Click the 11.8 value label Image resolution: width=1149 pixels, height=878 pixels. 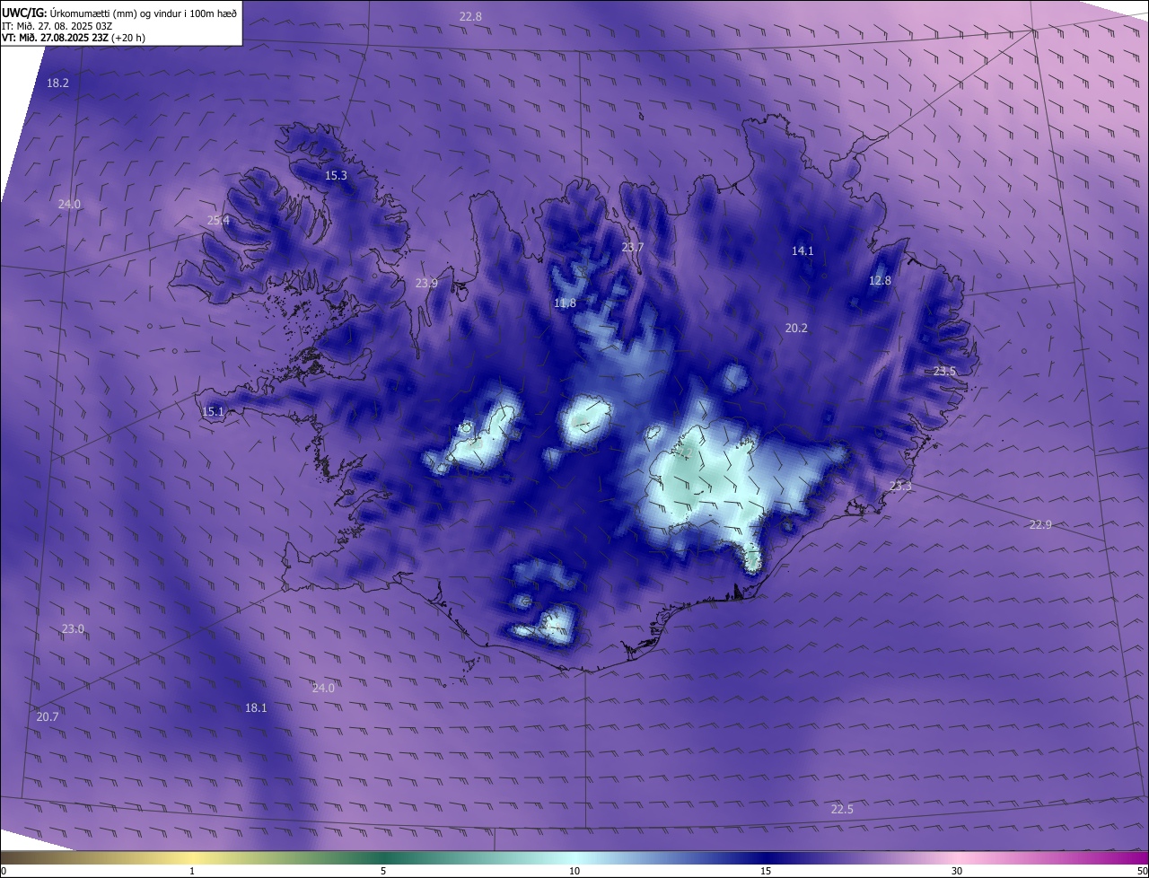click(565, 303)
